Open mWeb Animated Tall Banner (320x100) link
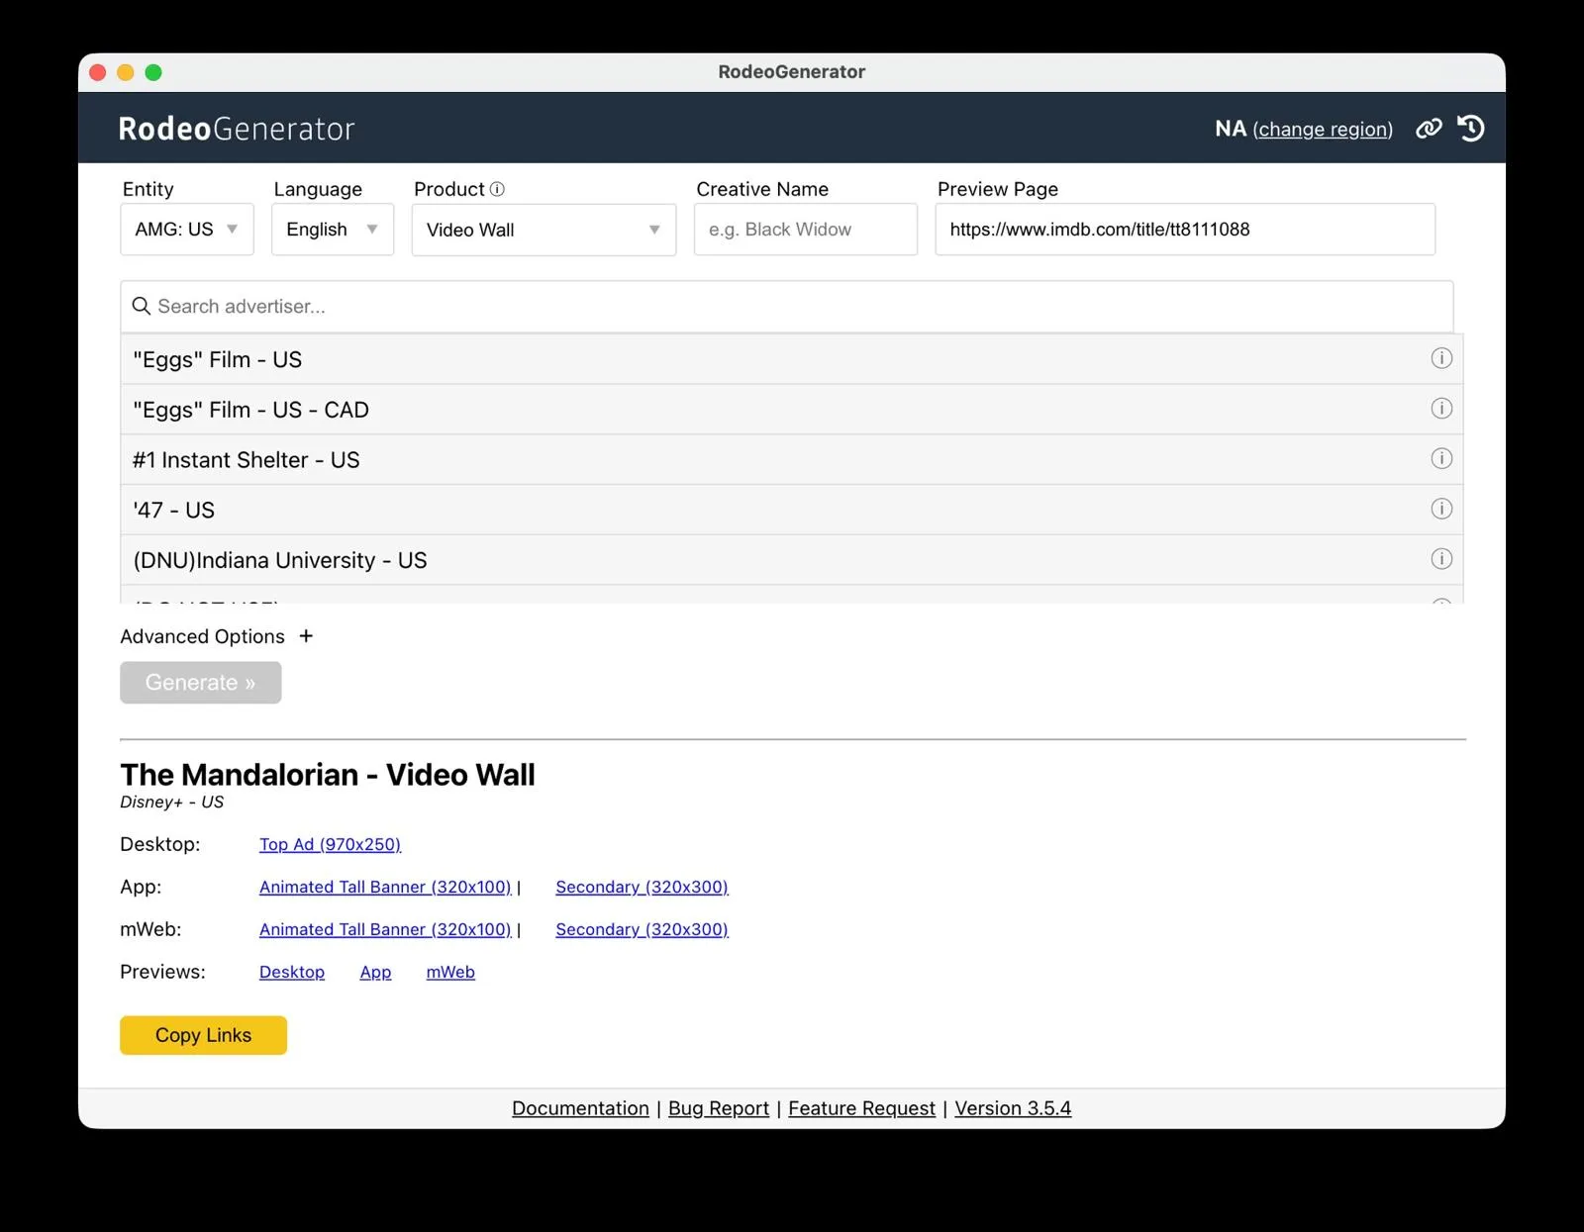Viewport: 1584px width, 1232px height. (x=385, y=929)
